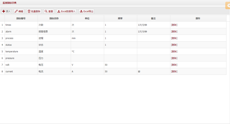The height and width of the screenshot is (124, 230).
Task: Click the 查看 magnifier icon button
Action: pyautogui.click(x=49, y=11)
